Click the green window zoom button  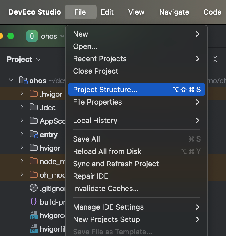[x=11, y=36]
